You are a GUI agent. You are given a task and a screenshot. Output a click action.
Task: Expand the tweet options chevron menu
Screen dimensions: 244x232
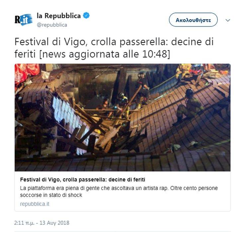[228, 20]
